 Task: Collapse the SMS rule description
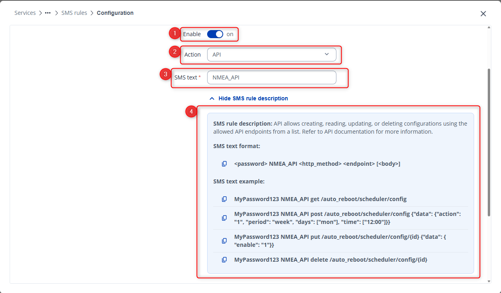pyautogui.click(x=248, y=98)
